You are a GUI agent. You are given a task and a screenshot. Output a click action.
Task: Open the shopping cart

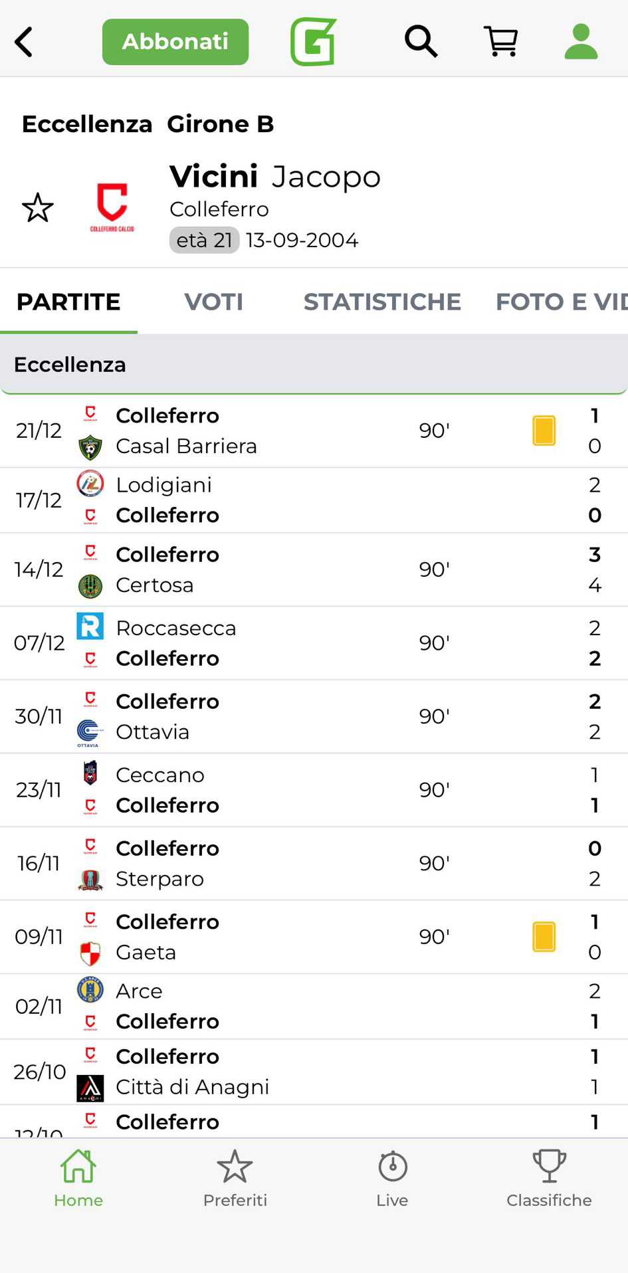point(501,42)
